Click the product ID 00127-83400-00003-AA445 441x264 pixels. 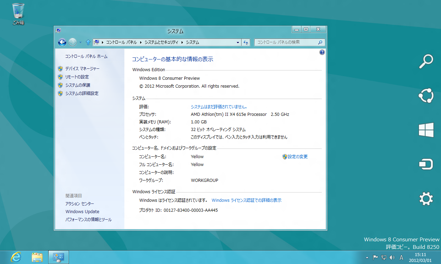click(x=191, y=210)
